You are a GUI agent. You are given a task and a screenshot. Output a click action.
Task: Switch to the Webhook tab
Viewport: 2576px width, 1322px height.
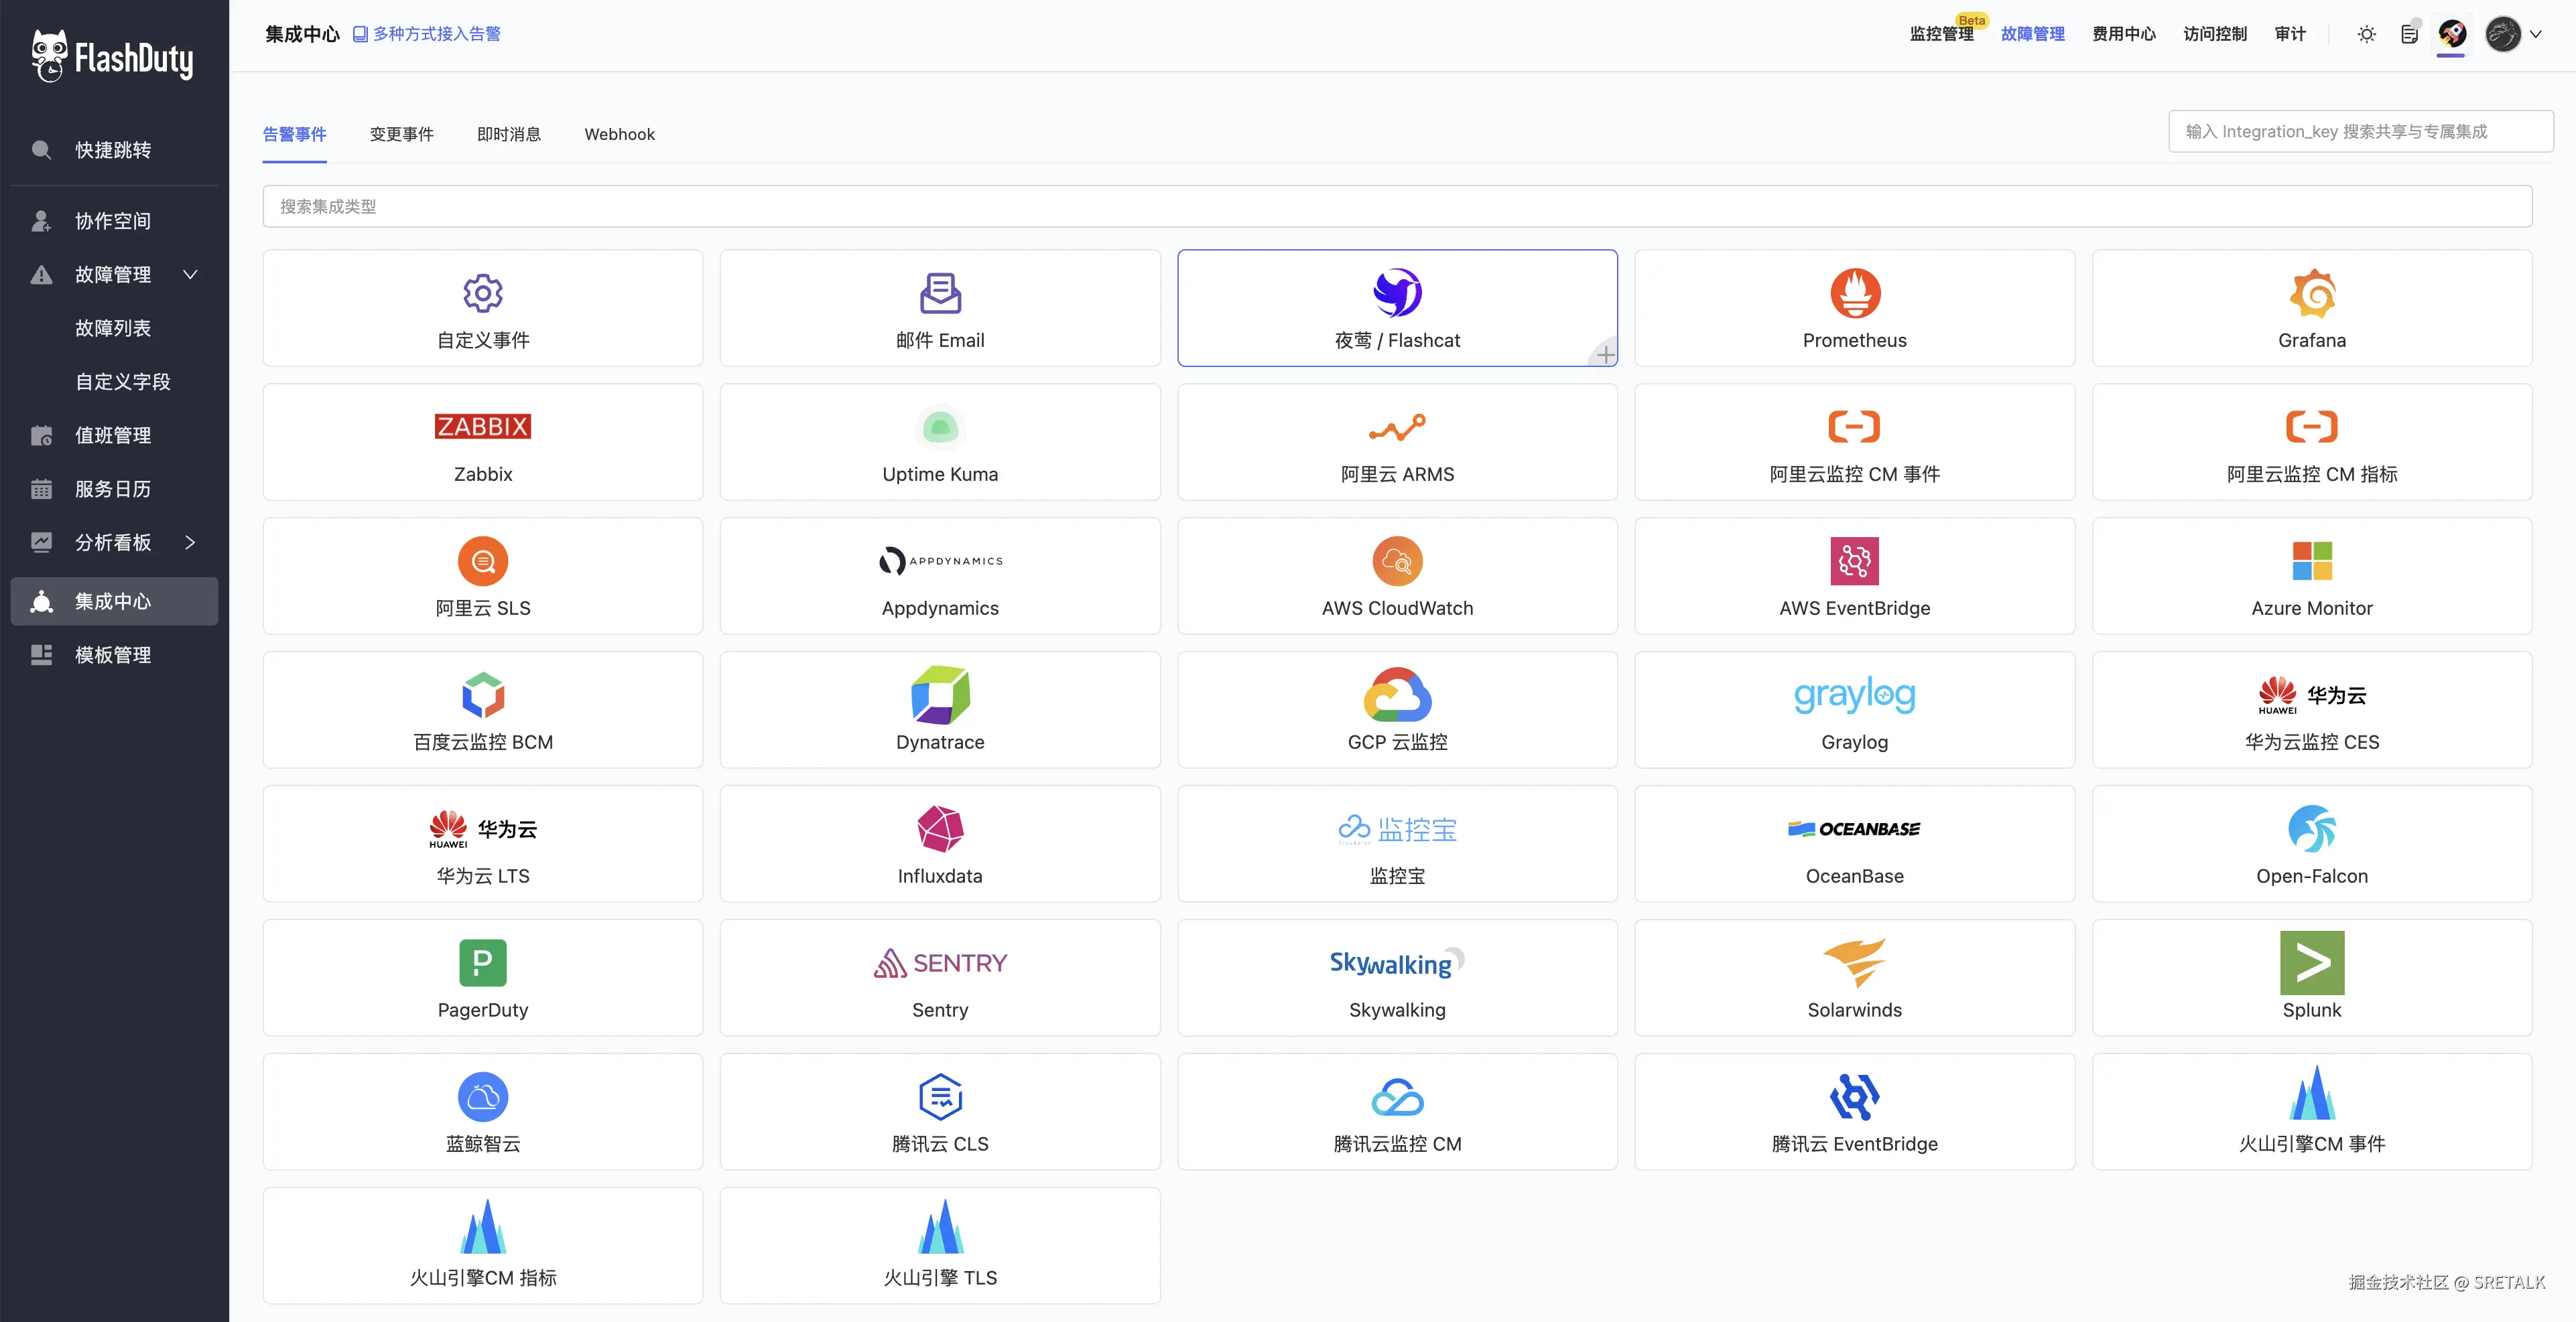tap(619, 134)
